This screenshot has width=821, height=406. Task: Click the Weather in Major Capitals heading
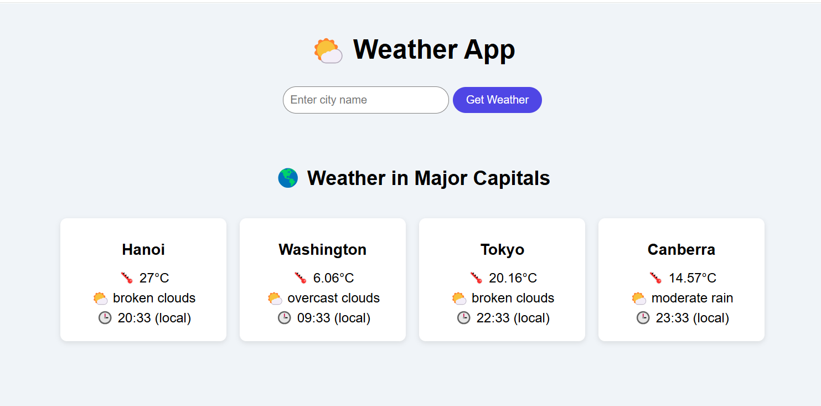point(428,178)
